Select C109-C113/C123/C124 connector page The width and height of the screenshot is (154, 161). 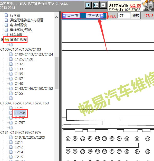pos(34,54)
